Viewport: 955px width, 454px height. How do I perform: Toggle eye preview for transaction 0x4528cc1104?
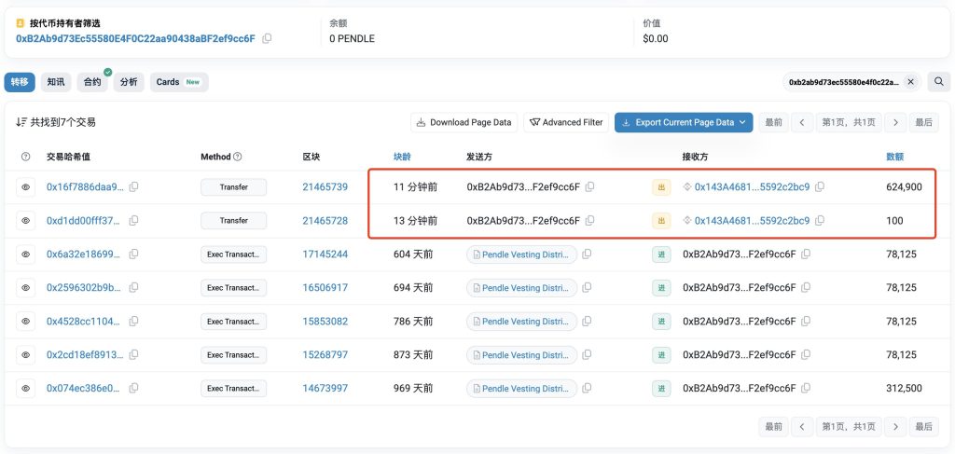(25, 322)
